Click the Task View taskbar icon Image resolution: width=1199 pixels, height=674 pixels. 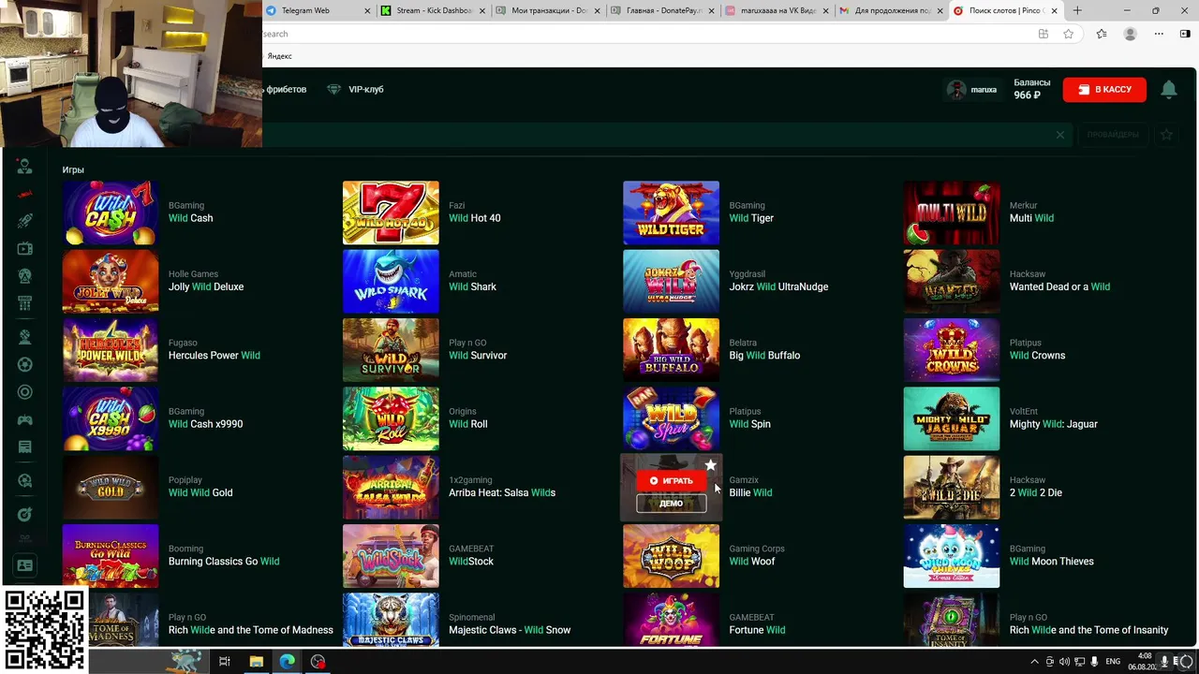click(225, 662)
